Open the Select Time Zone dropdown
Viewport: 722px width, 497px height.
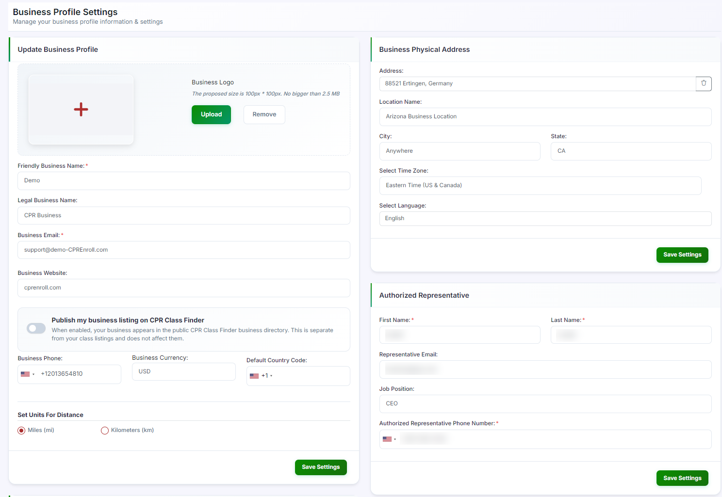(540, 186)
